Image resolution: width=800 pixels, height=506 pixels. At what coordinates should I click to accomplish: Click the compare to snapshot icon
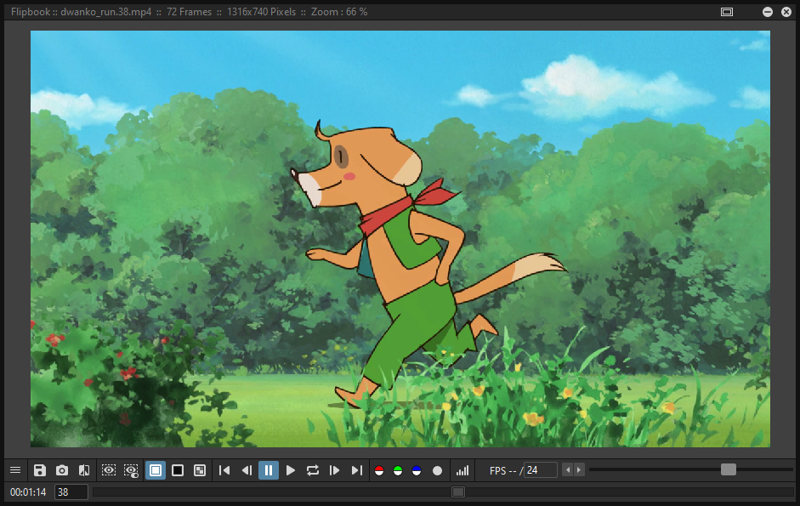[84, 470]
